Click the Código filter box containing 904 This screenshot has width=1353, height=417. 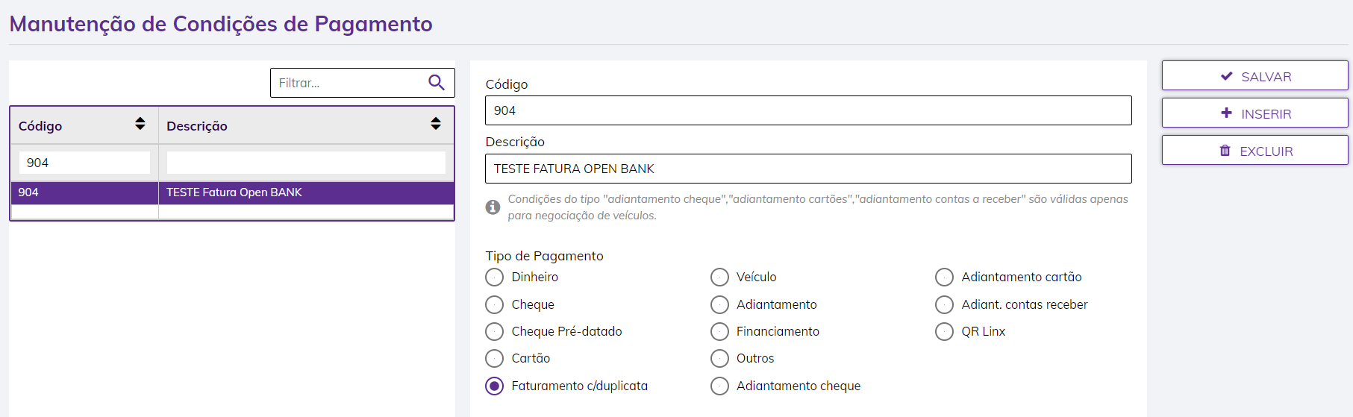[84, 163]
